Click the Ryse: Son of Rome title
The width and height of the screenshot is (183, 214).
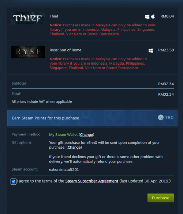66,50
